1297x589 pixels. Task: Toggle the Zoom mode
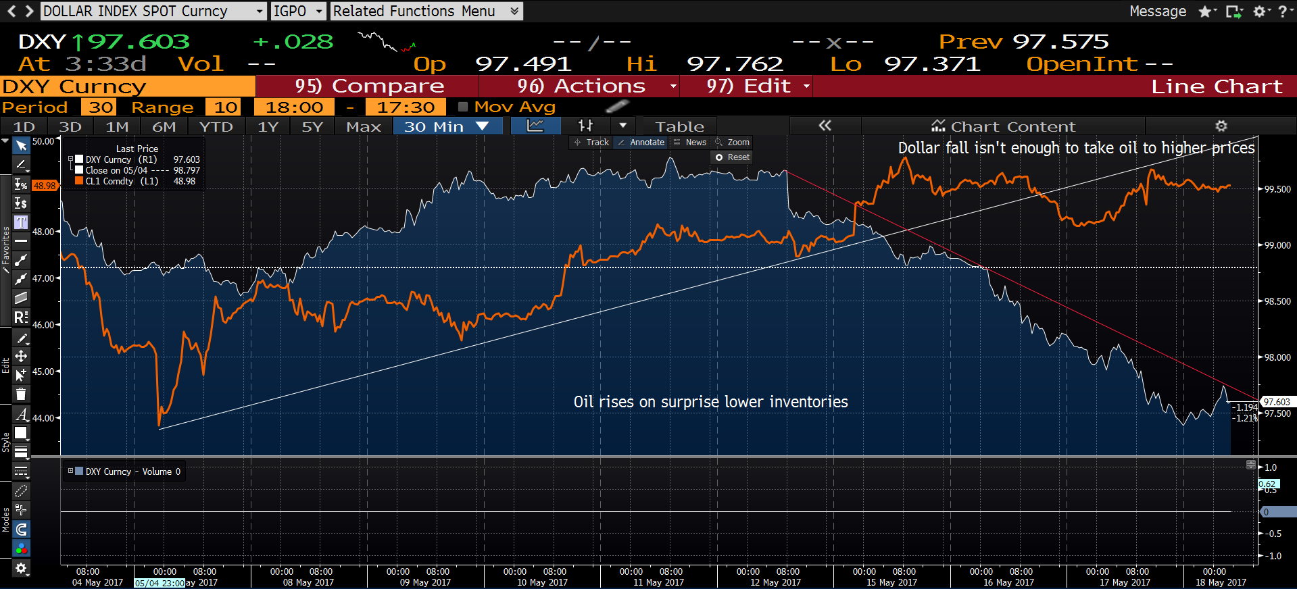tap(733, 143)
